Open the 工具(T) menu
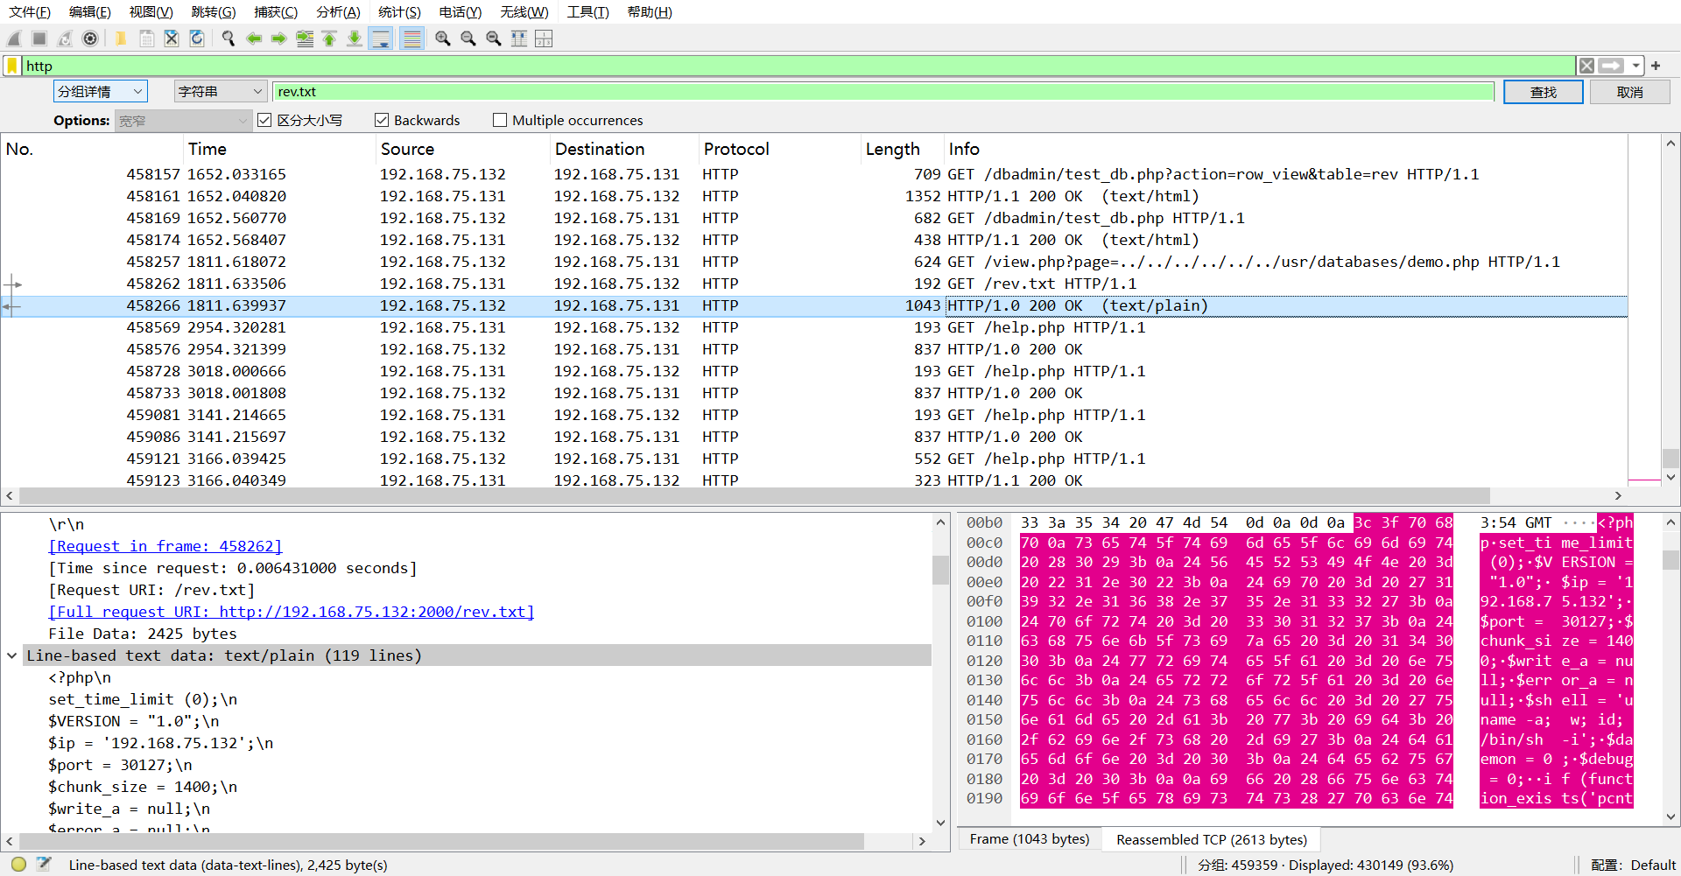Screen dimensions: 1681x876 coord(587,12)
